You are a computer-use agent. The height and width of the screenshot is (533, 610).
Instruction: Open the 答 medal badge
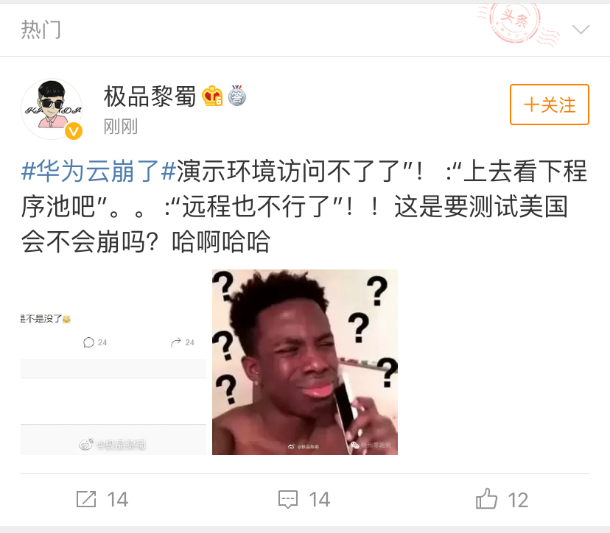237,96
